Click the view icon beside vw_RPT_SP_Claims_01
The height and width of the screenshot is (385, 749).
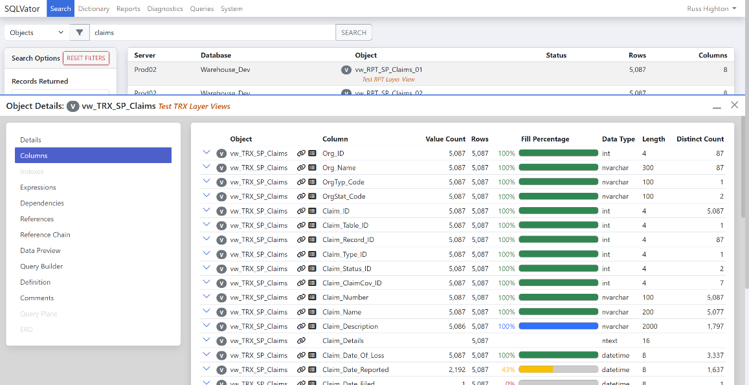346,70
